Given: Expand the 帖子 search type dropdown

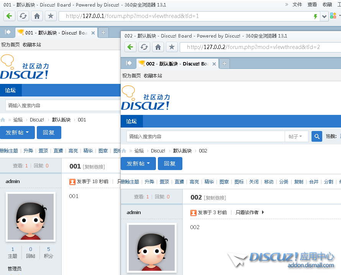Looking at the screenshot, I should (296, 136).
